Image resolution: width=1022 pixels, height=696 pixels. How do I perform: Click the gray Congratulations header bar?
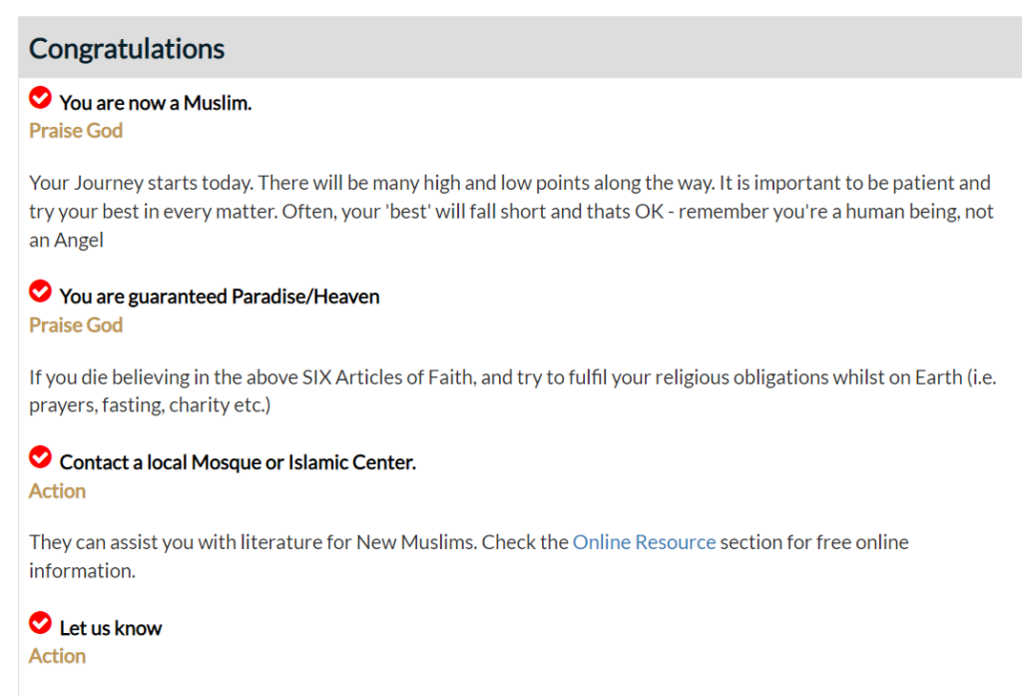tap(519, 47)
